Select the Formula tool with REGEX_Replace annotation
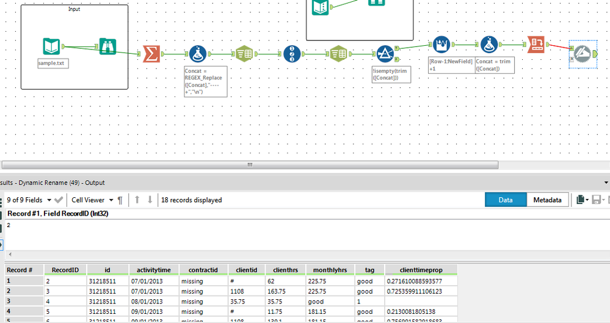Image resolution: width=610 pixels, height=323 pixels. [198, 54]
